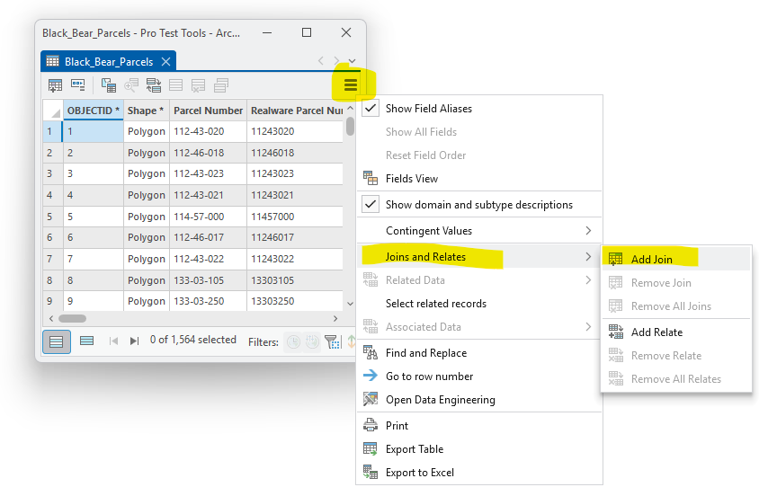Viewport: 759px width, 496px height.
Task: Click the range filter icon
Action: click(x=313, y=342)
